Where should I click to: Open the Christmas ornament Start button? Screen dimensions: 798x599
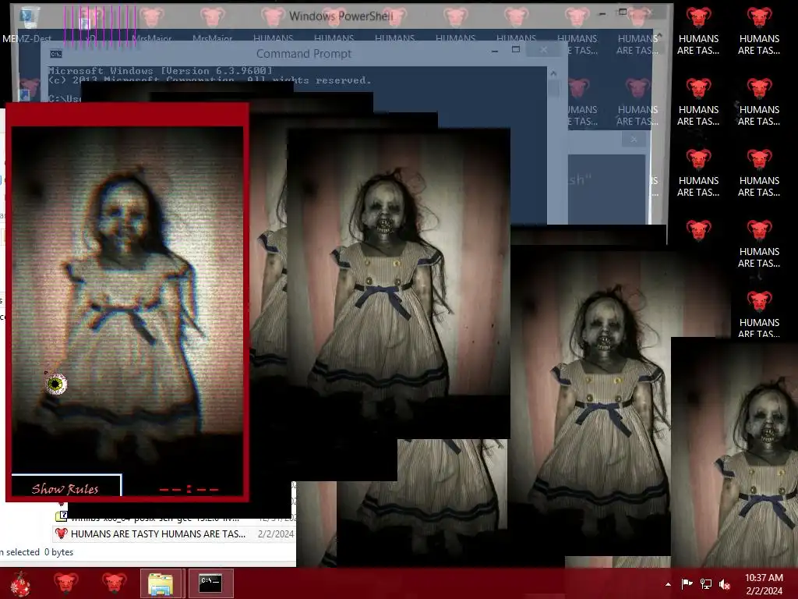20,583
